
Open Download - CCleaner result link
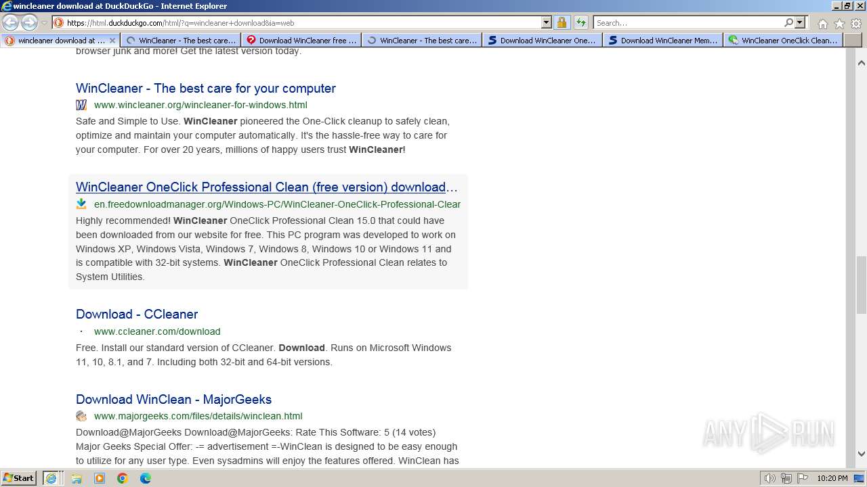pyautogui.click(x=137, y=314)
